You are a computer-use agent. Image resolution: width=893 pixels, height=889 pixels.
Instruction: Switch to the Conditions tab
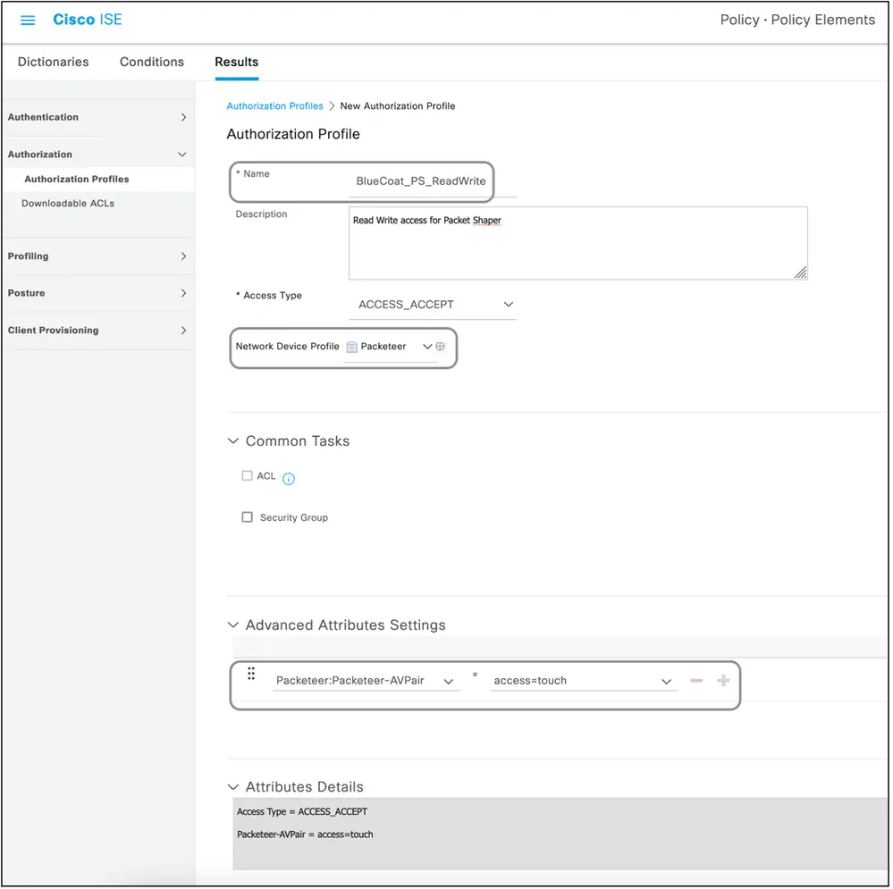click(x=151, y=62)
